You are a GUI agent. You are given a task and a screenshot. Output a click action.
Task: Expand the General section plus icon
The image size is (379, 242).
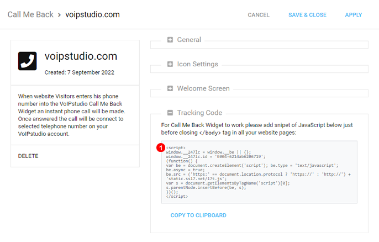[170, 40]
